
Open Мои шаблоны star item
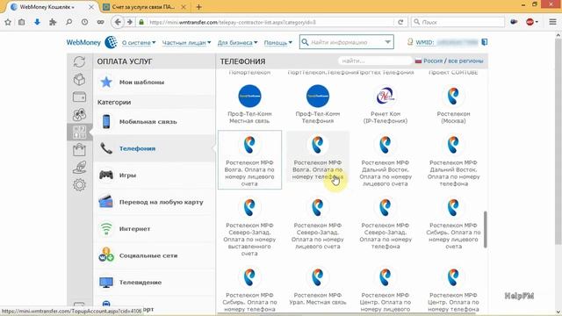pos(155,82)
